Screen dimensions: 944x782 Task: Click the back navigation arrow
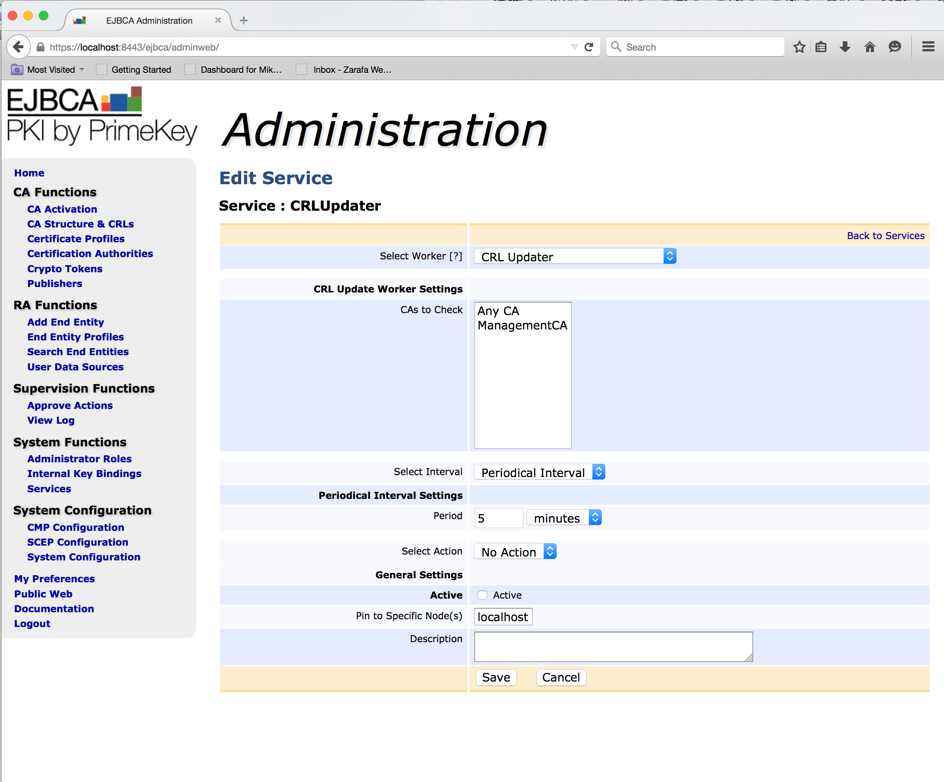[x=18, y=47]
